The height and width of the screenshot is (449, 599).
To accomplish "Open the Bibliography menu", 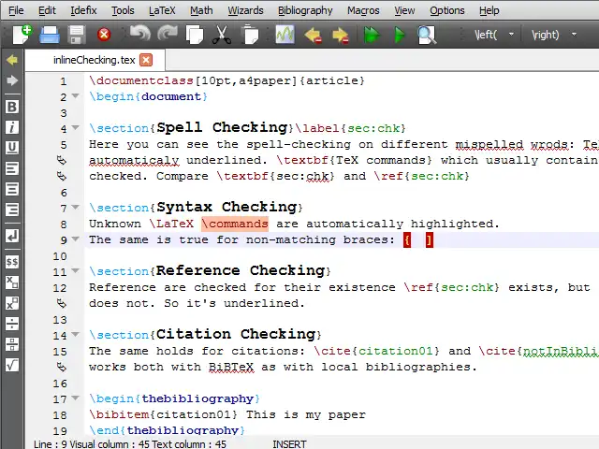I will (305, 10).
